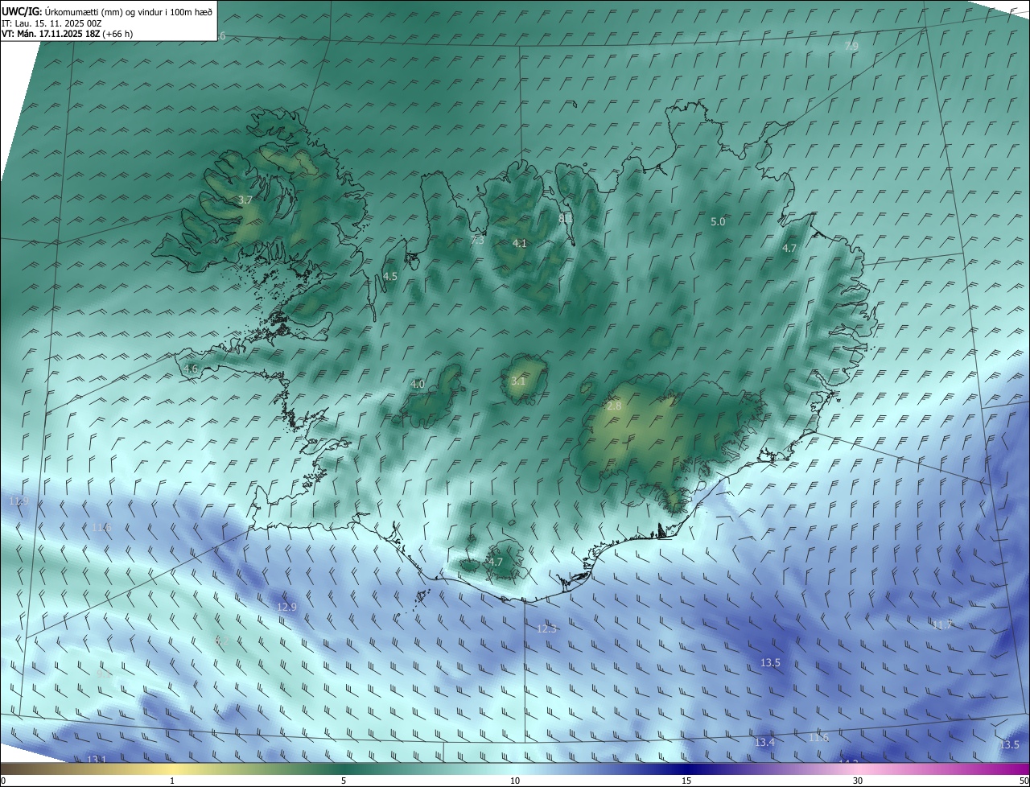
Task: Click the color scale tick label 1
Action: (172, 781)
